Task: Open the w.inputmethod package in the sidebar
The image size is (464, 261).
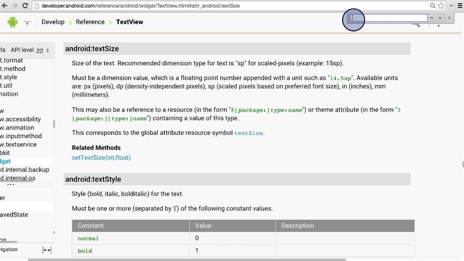Action: point(21,136)
